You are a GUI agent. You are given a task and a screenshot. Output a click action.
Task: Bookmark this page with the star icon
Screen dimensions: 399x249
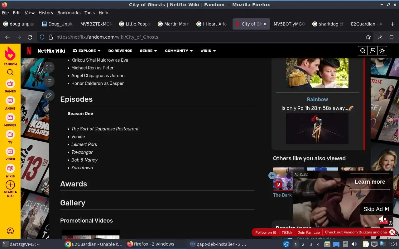coord(368,37)
